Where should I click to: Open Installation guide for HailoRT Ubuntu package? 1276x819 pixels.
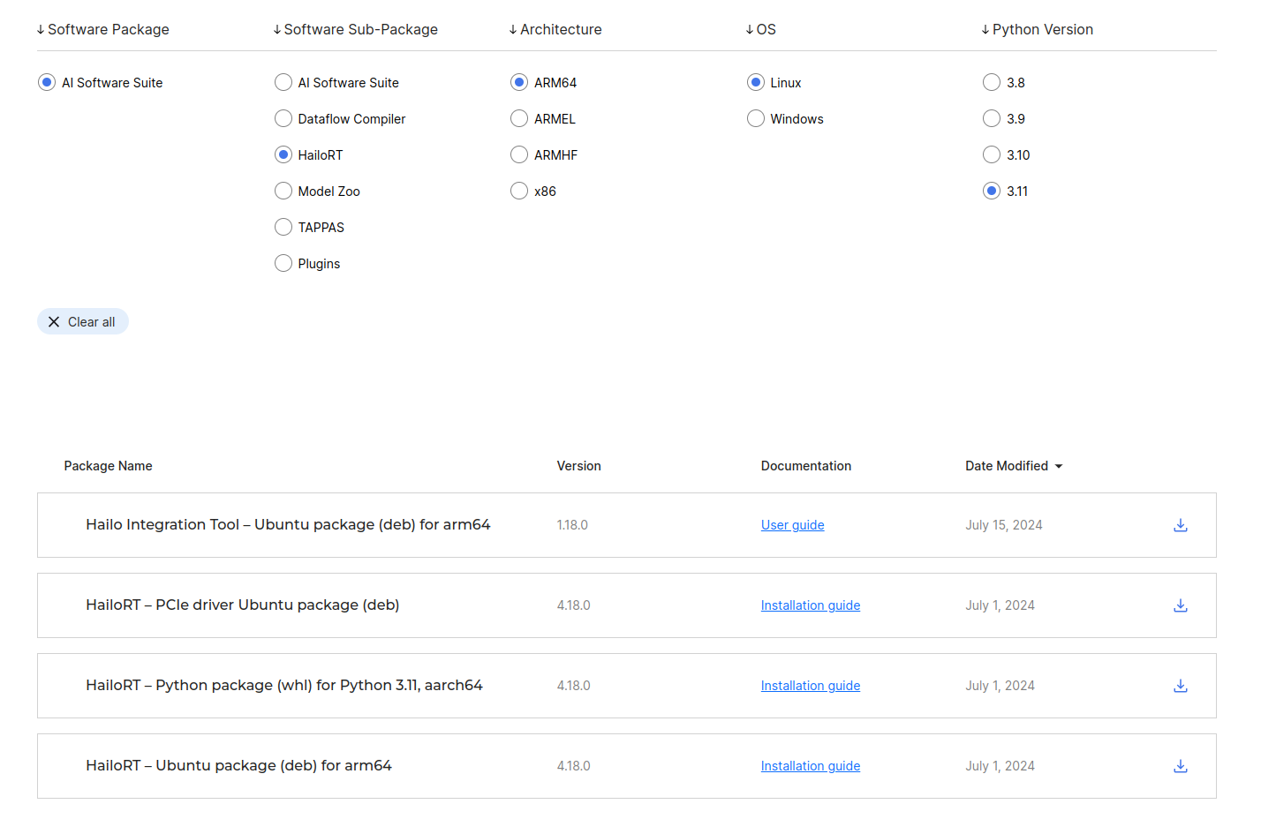(810, 766)
